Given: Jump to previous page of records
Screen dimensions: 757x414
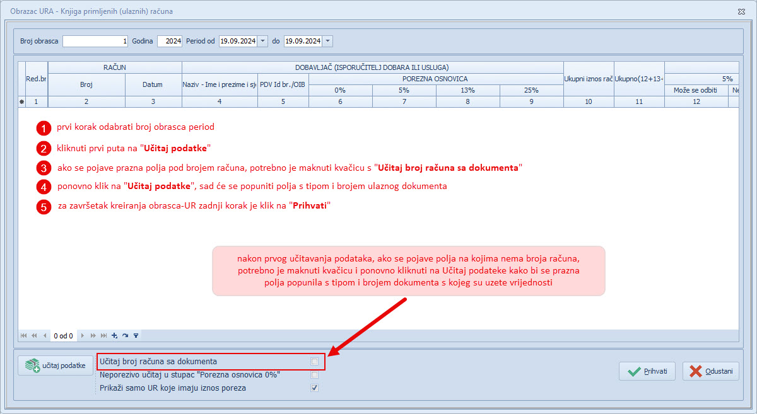Looking at the screenshot, I should click(x=34, y=336).
